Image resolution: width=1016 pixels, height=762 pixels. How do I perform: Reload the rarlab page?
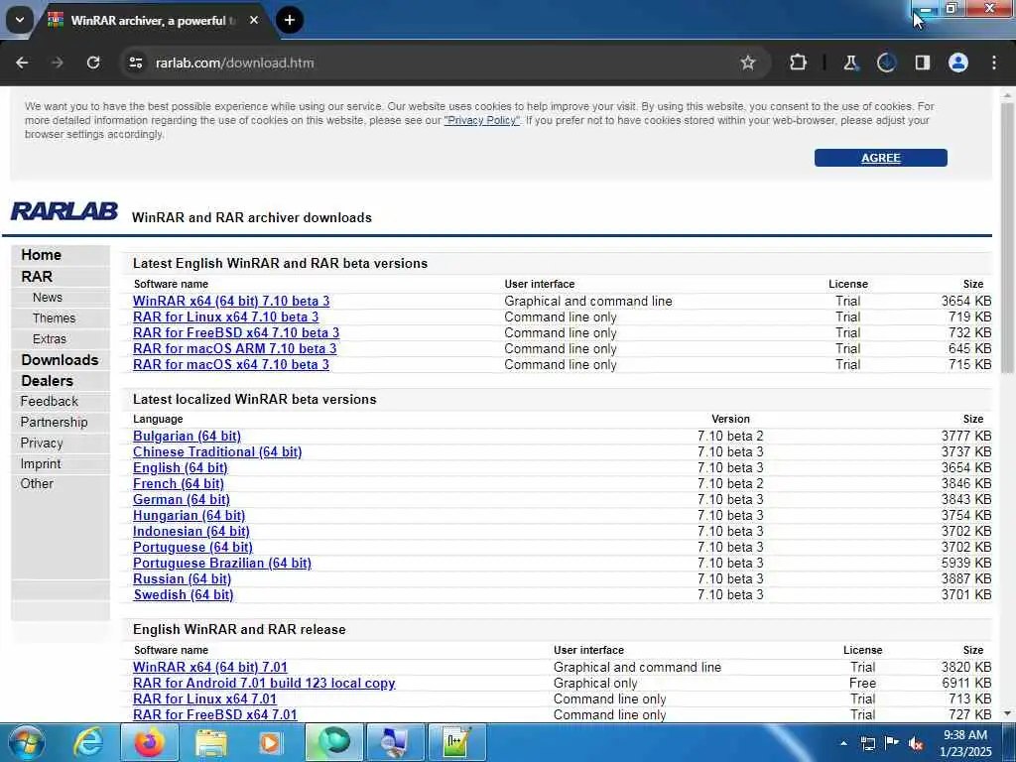point(93,63)
